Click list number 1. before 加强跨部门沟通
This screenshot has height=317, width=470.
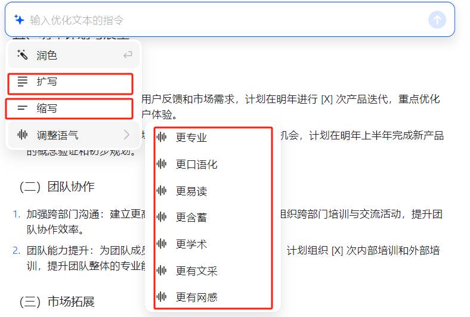17,214
